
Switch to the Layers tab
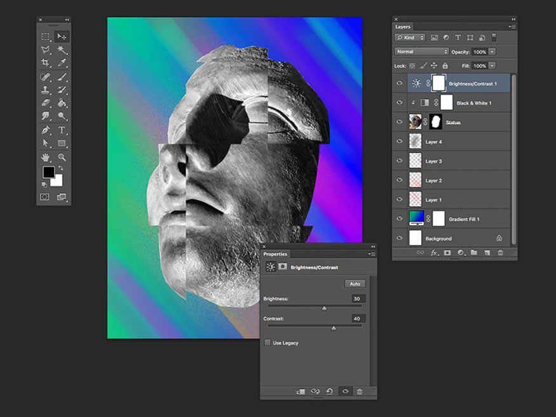pyautogui.click(x=403, y=27)
